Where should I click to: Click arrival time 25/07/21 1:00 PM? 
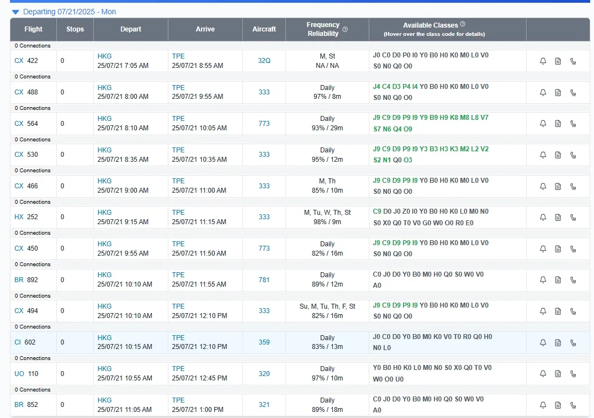click(198, 410)
